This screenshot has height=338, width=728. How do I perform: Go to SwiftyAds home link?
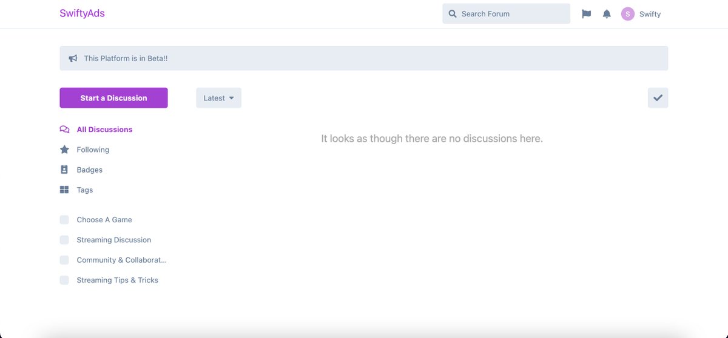click(x=82, y=13)
